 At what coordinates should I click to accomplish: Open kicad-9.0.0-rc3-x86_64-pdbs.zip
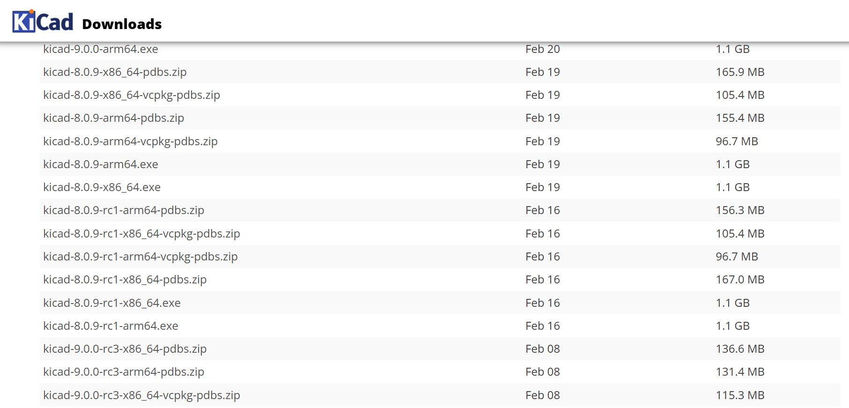point(125,349)
